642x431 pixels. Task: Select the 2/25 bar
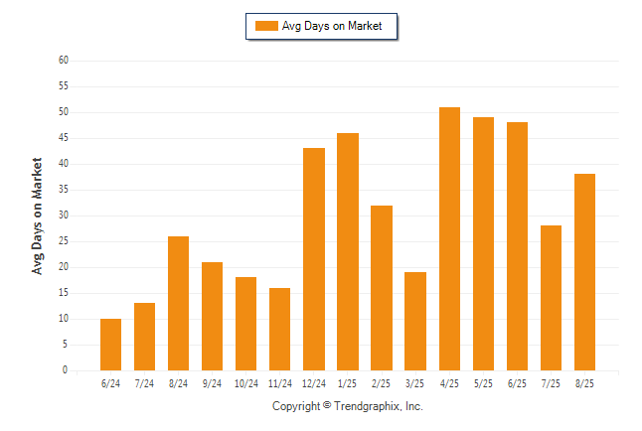[x=382, y=288]
